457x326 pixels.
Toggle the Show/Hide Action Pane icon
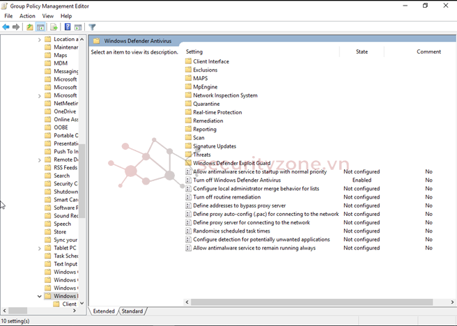pos(78,27)
